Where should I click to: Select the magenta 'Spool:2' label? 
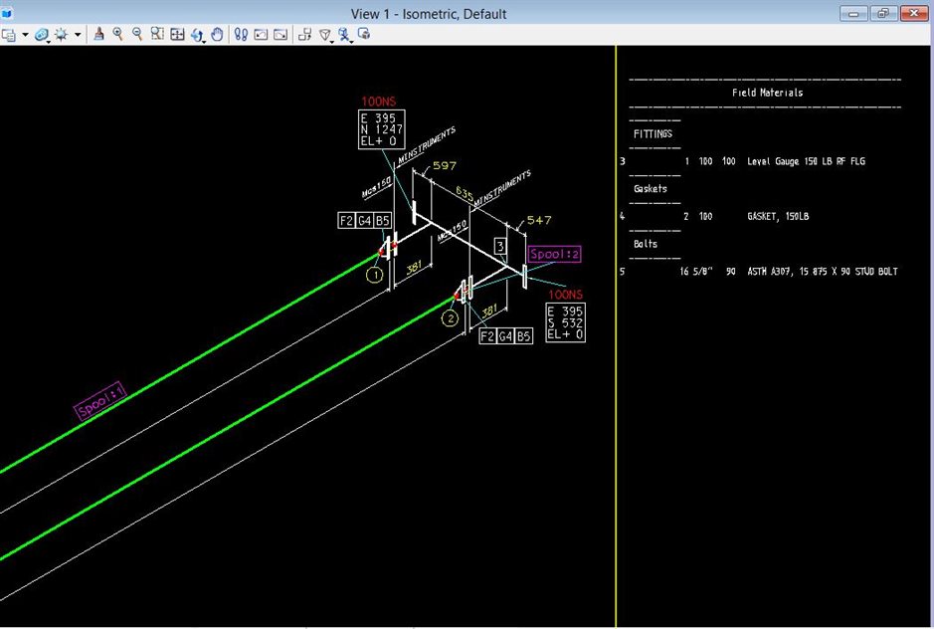(554, 254)
